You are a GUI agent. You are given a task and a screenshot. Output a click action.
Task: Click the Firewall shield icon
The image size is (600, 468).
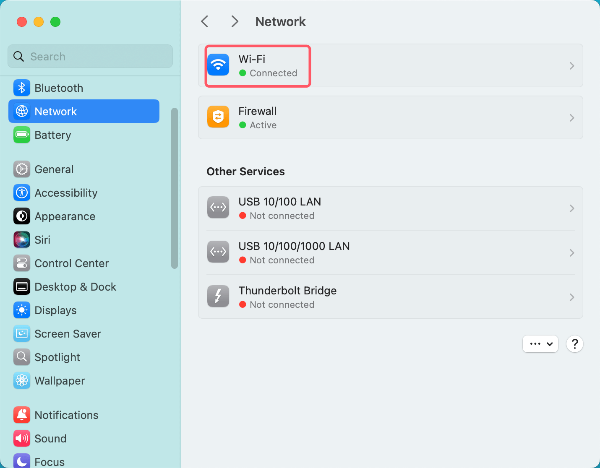tap(218, 117)
